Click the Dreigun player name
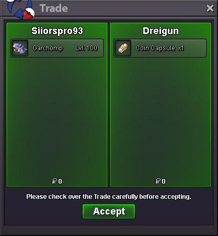 pyautogui.click(x=160, y=31)
